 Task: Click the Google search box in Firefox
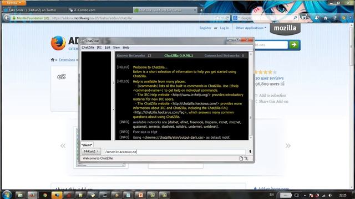[x=266, y=18]
